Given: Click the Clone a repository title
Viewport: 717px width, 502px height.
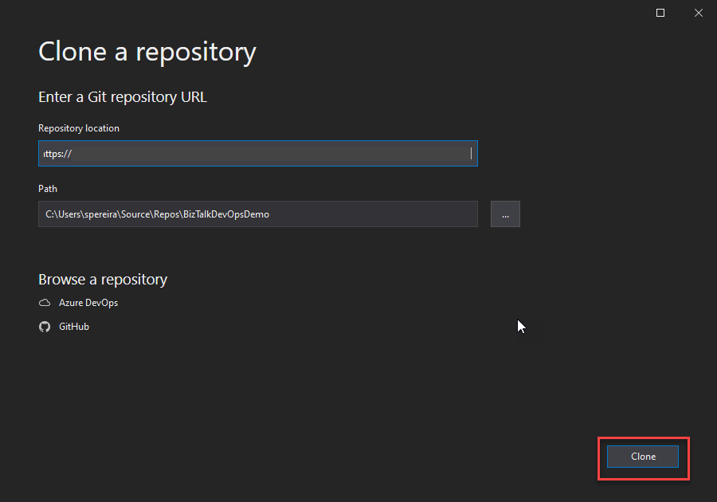Looking at the screenshot, I should click(x=147, y=52).
